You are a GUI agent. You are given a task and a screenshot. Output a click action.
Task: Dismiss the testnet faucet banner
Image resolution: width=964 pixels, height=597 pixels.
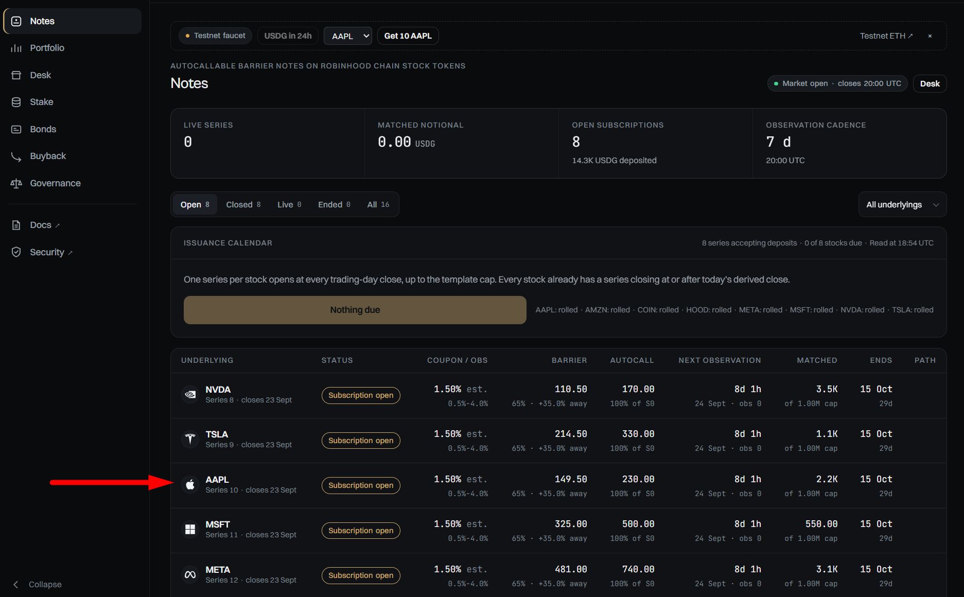[x=930, y=36]
